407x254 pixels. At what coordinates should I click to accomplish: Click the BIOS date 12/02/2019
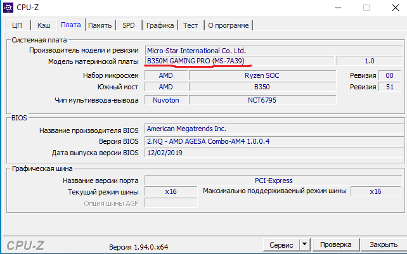274,153
